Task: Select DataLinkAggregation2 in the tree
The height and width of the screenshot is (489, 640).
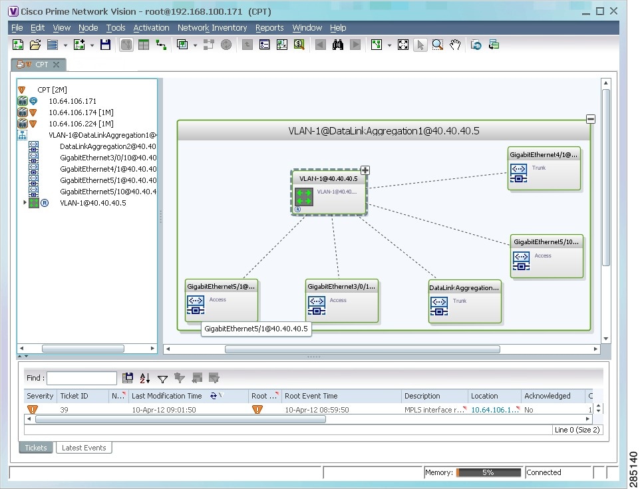Action: [x=108, y=146]
